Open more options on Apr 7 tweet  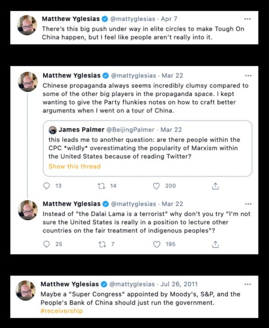(247, 19)
